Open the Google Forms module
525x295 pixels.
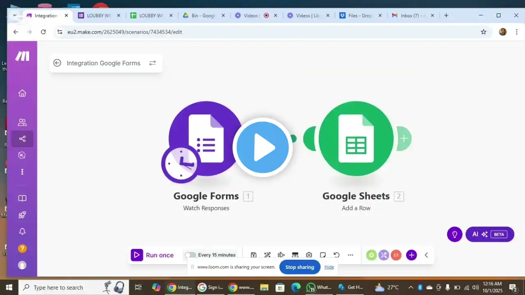tap(206, 138)
